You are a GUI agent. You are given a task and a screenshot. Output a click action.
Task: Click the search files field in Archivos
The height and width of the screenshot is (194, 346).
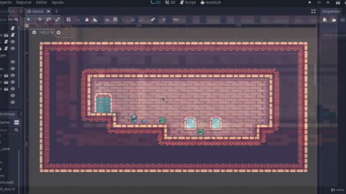coord(9,130)
